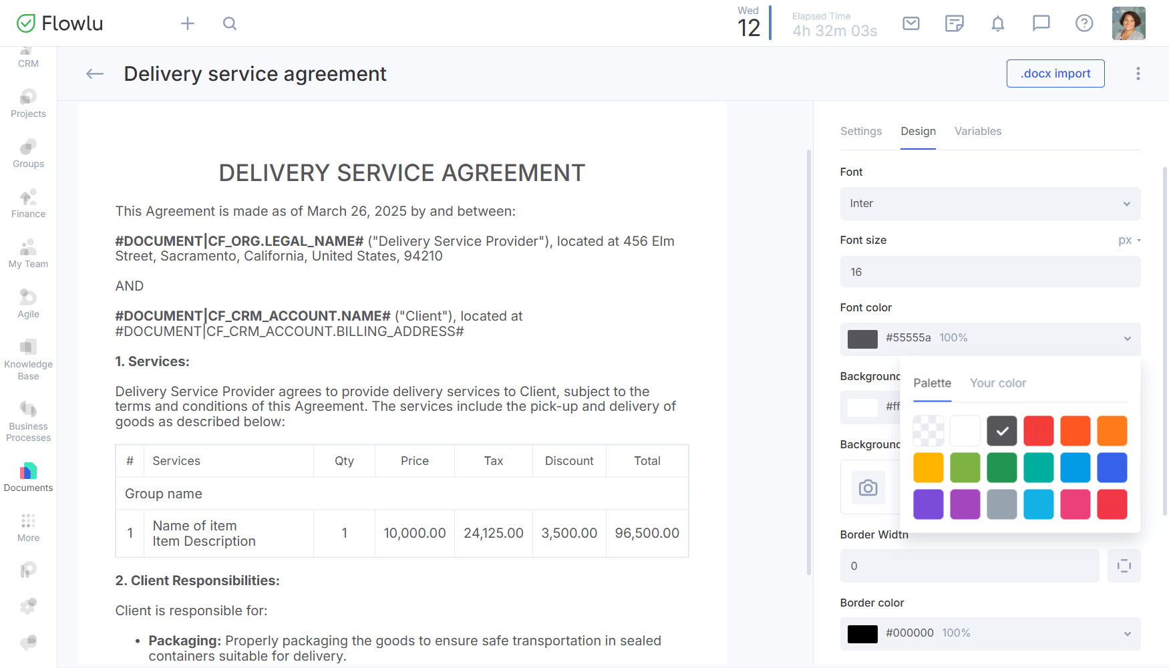This screenshot has width=1169, height=668.
Task: Open the notes icon in header
Action: pyautogui.click(x=955, y=23)
